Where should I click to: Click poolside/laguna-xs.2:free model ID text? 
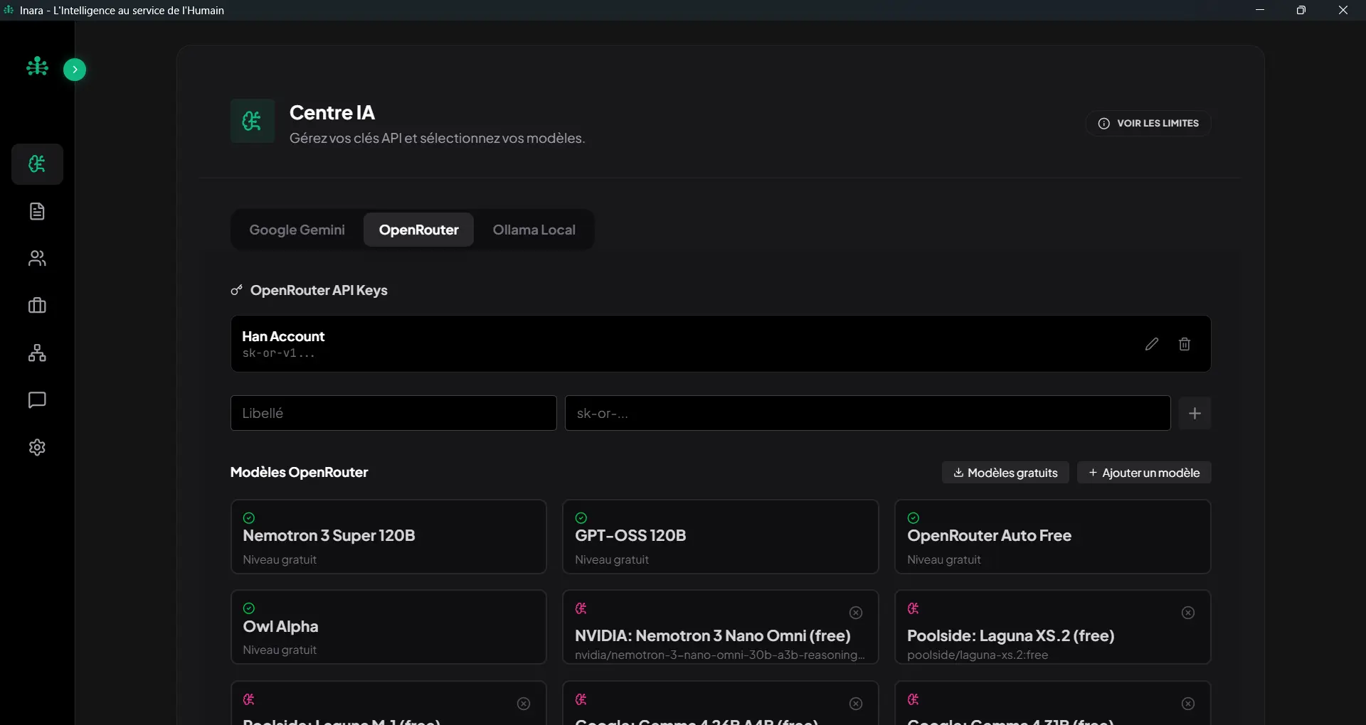click(978, 655)
